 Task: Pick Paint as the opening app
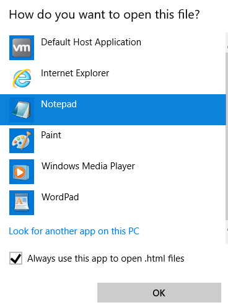113,141
